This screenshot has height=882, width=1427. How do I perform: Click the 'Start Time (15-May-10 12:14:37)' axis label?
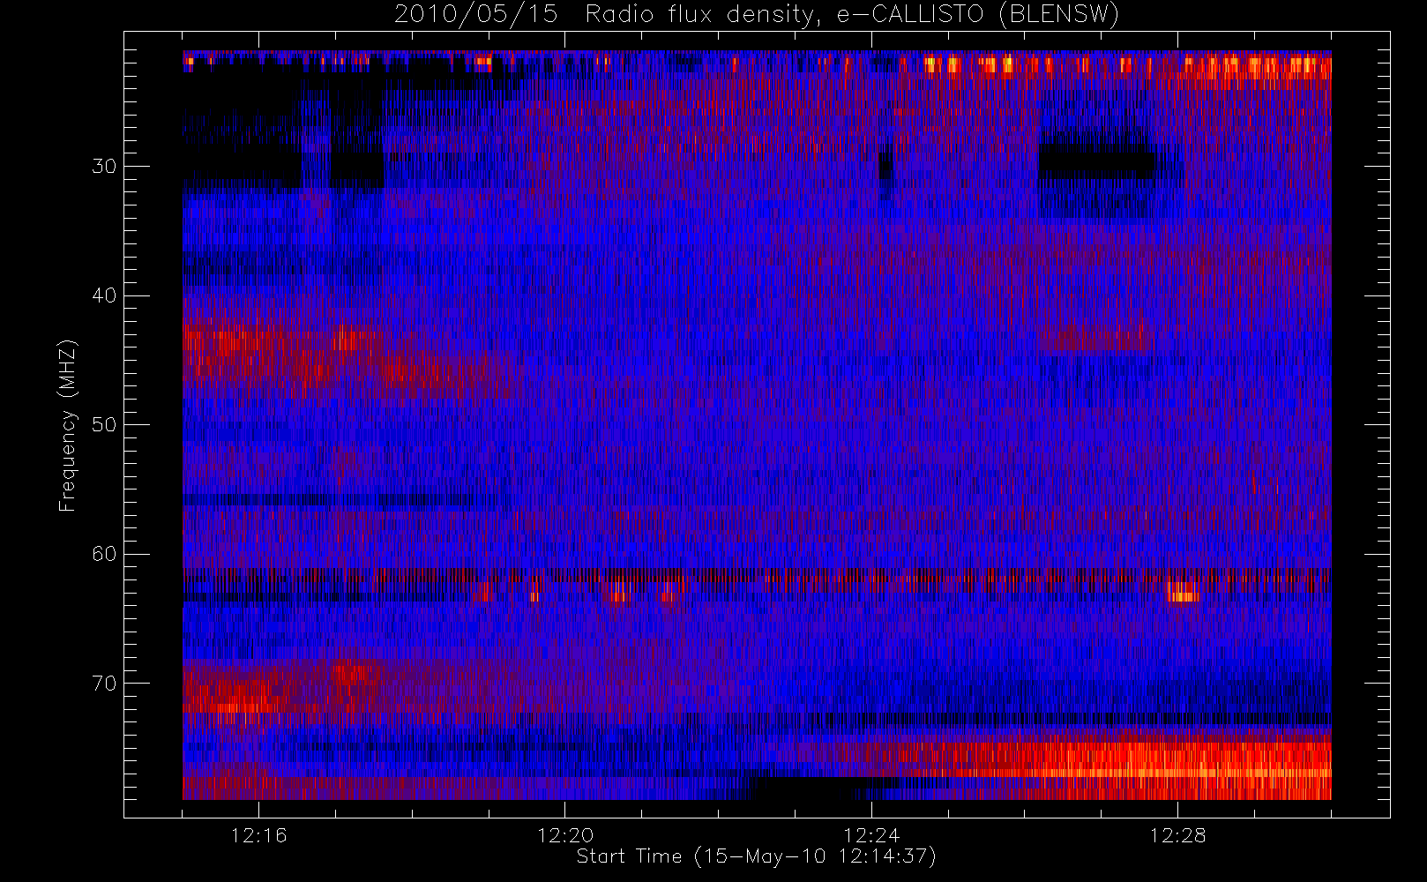coord(757,856)
